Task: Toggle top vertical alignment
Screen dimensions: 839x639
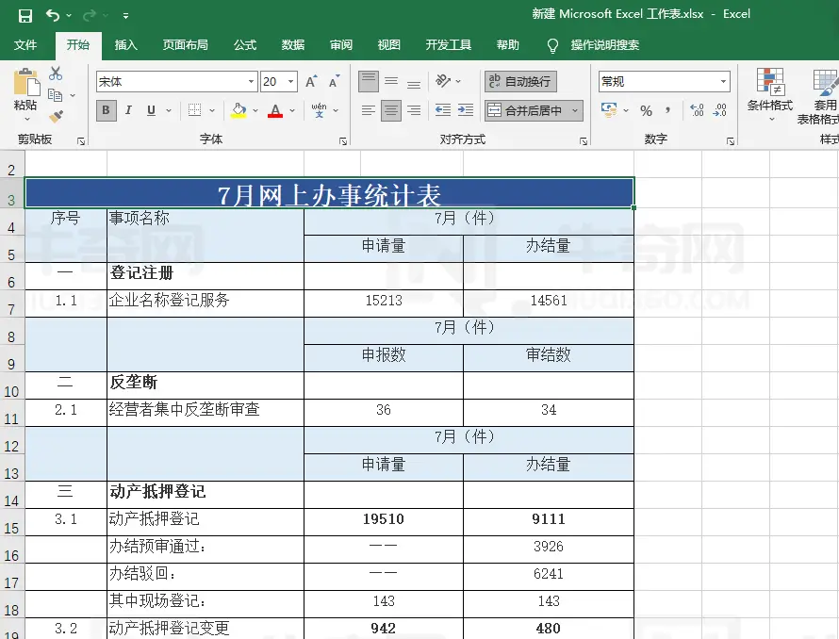Action: (369, 81)
